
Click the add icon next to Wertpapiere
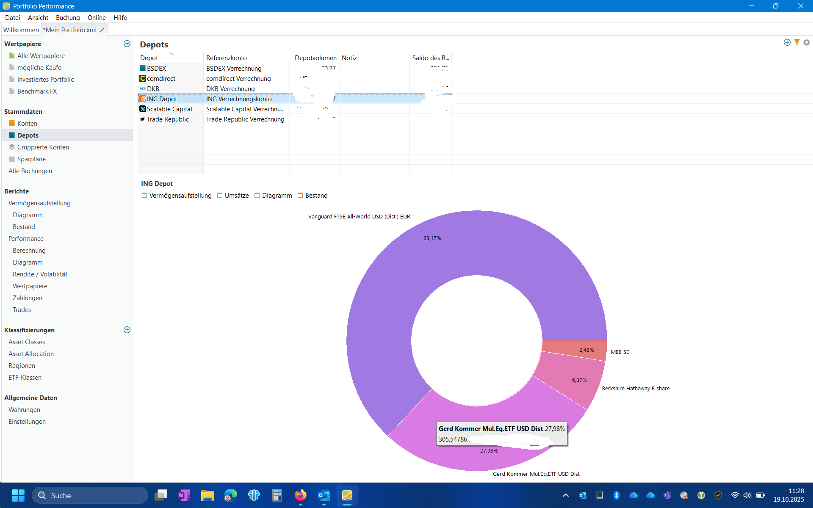click(x=127, y=44)
